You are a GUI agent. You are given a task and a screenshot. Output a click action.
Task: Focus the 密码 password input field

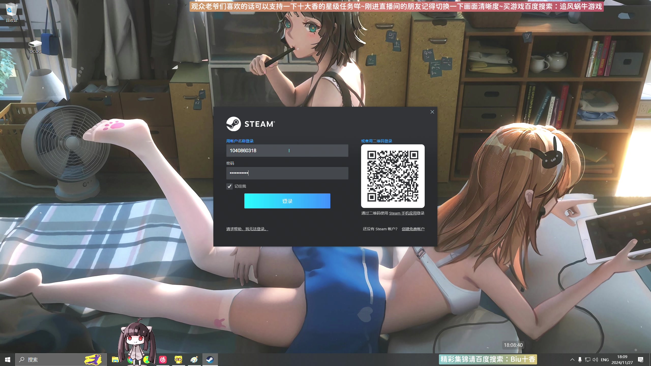click(287, 173)
